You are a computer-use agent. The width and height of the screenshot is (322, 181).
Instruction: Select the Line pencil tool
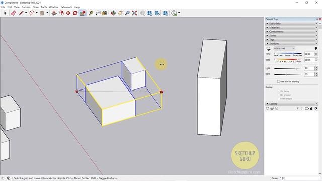click(21, 13)
